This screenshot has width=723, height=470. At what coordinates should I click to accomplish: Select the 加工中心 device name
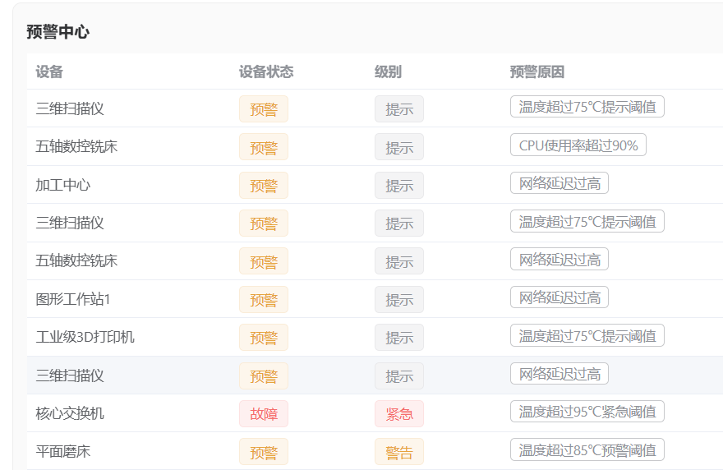[63, 185]
